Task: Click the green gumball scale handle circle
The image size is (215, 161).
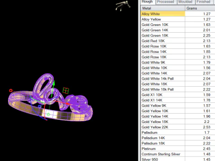Action: (x=48, y=114)
